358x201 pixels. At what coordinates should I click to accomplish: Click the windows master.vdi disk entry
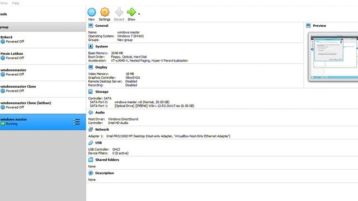142,102
